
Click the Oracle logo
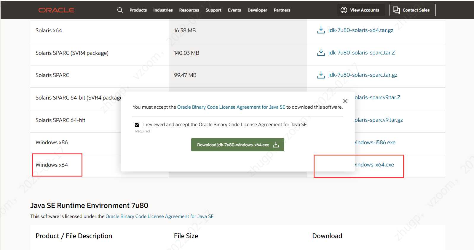(x=56, y=10)
